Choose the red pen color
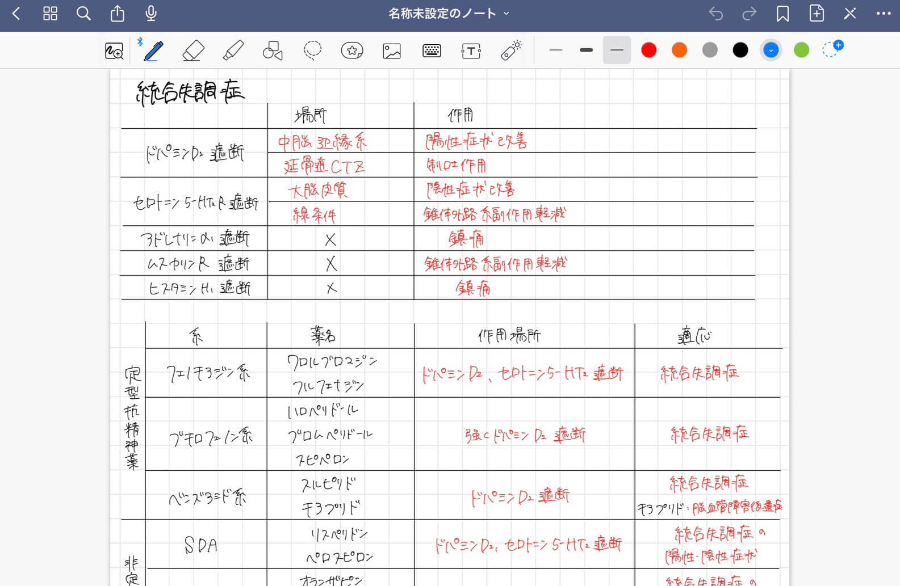 click(649, 50)
